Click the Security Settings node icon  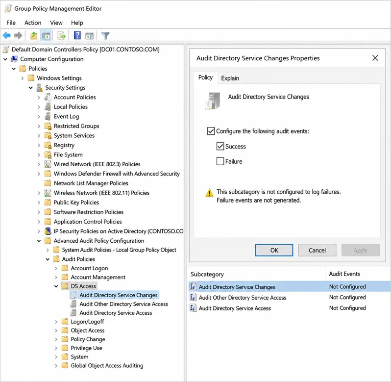pos(40,88)
